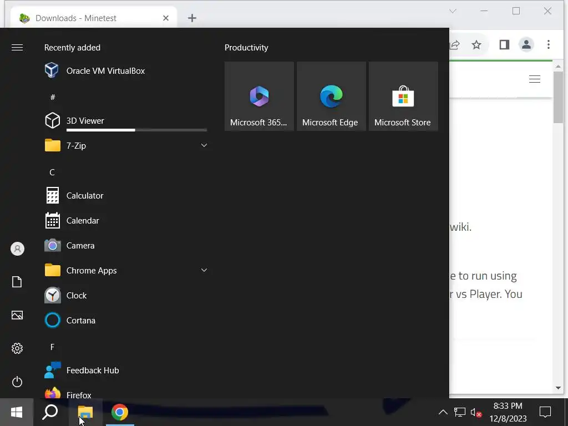Click the C letter group header

[52, 172]
